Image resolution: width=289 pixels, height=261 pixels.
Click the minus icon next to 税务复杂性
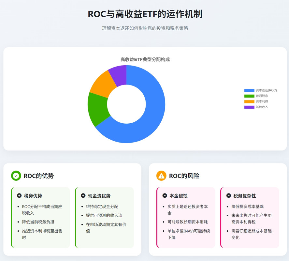228,195
